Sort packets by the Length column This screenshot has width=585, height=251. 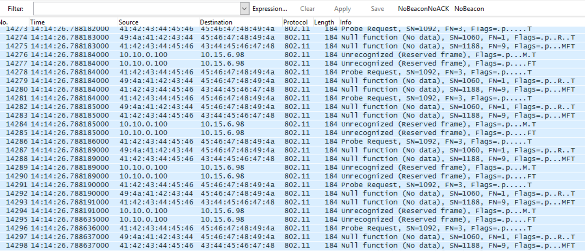coord(324,22)
